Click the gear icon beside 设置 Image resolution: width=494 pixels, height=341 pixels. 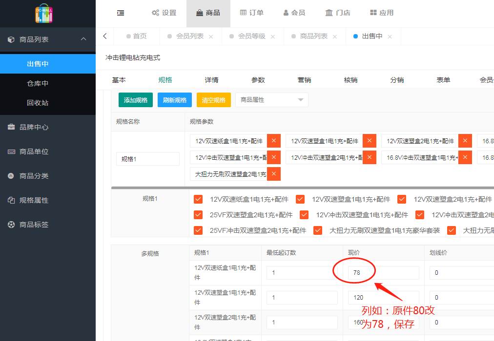click(155, 13)
